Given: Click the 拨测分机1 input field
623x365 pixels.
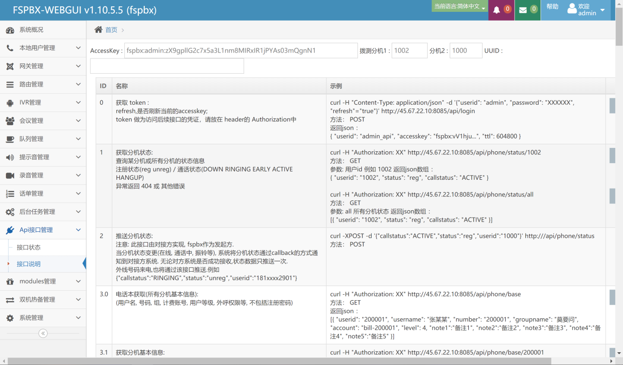Looking at the screenshot, I should tap(409, 50).
